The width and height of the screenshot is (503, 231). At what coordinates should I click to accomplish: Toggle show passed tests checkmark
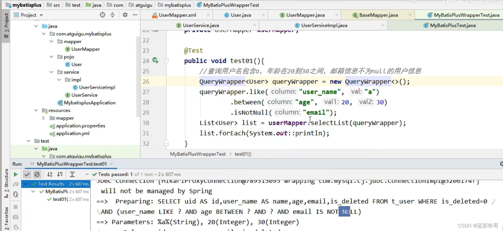pyautogui.click(x=27, y=175)
